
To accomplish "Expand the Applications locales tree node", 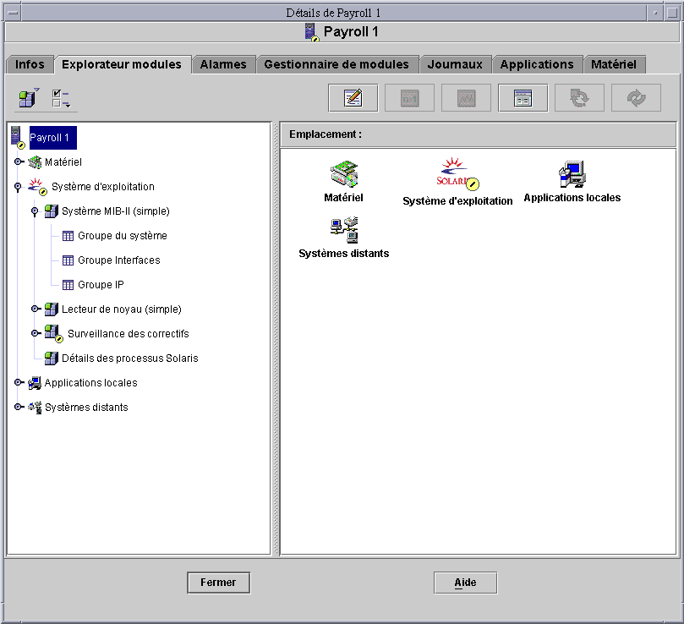I will [19, 383].
